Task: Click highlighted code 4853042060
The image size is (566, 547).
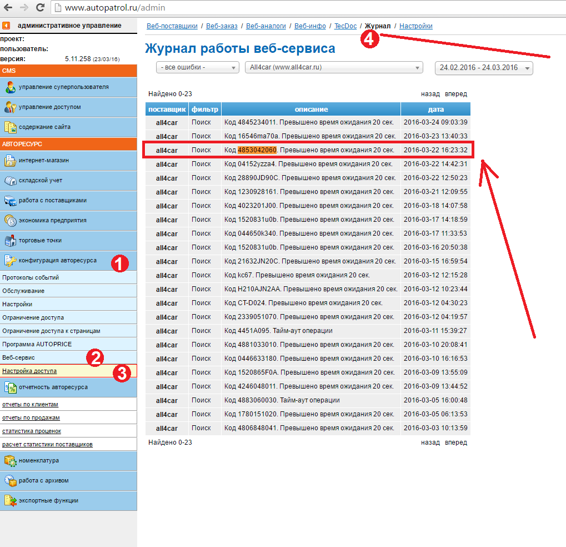Action: click(257, 150)
